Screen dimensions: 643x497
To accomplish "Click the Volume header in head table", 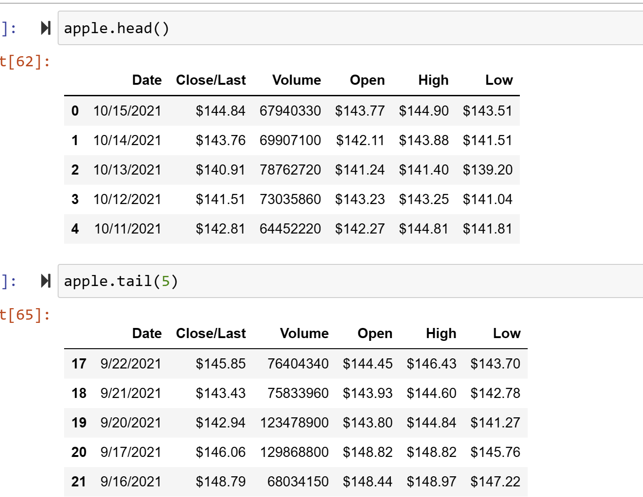I will (x=297, y=80).
